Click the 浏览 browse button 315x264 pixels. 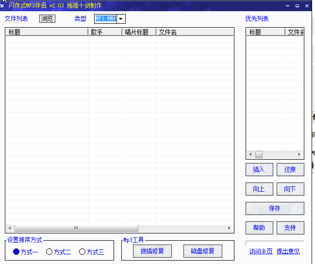[x=47, y=19]
